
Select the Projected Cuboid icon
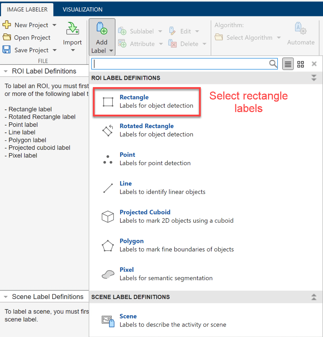click(x=108, y=217)
